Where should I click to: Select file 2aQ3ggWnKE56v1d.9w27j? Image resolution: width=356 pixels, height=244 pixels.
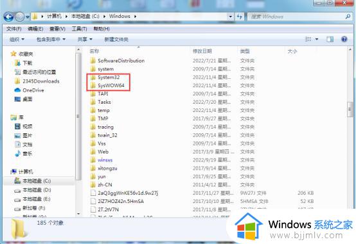(x=124, y=193)
